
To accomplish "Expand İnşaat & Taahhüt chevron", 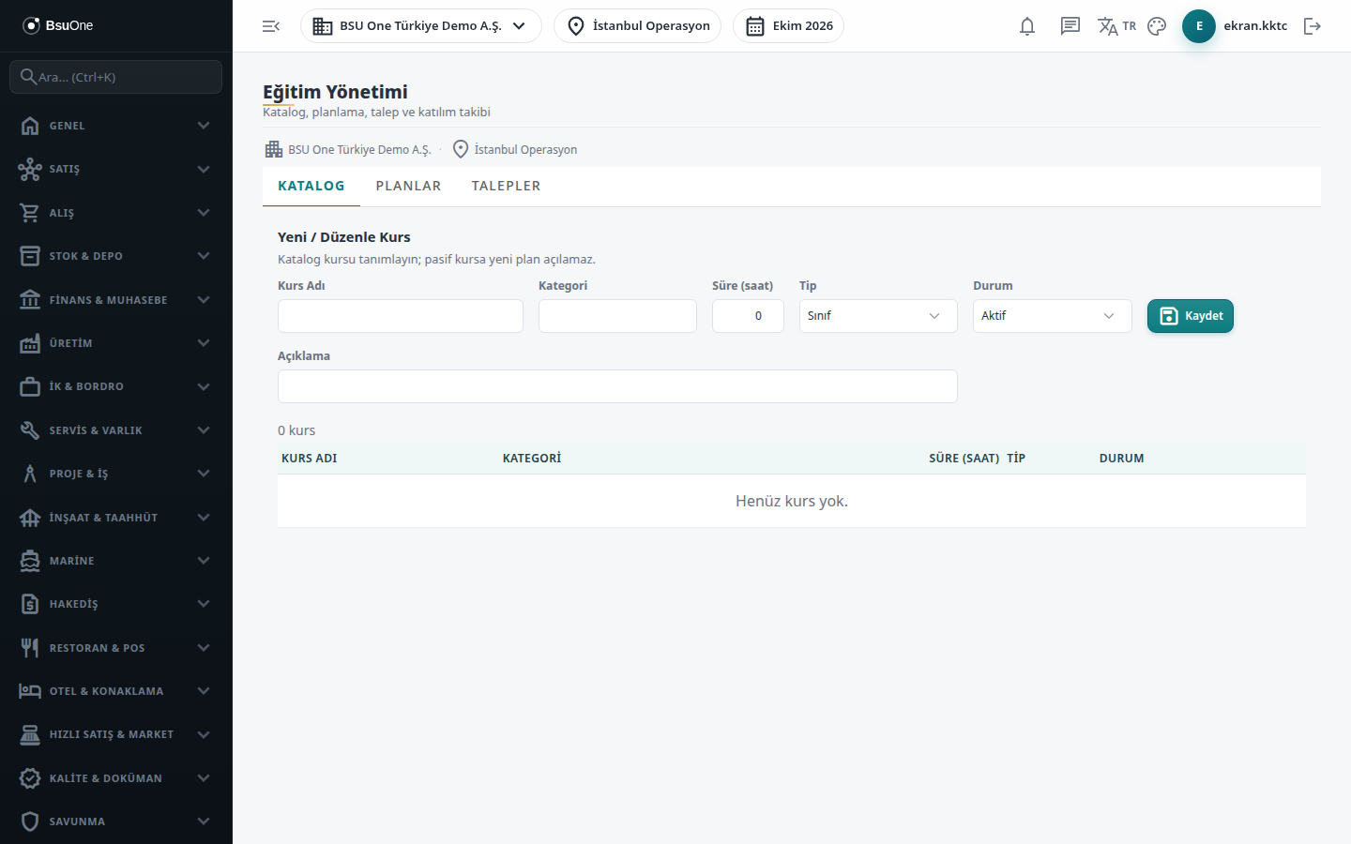I will [204, 518].
